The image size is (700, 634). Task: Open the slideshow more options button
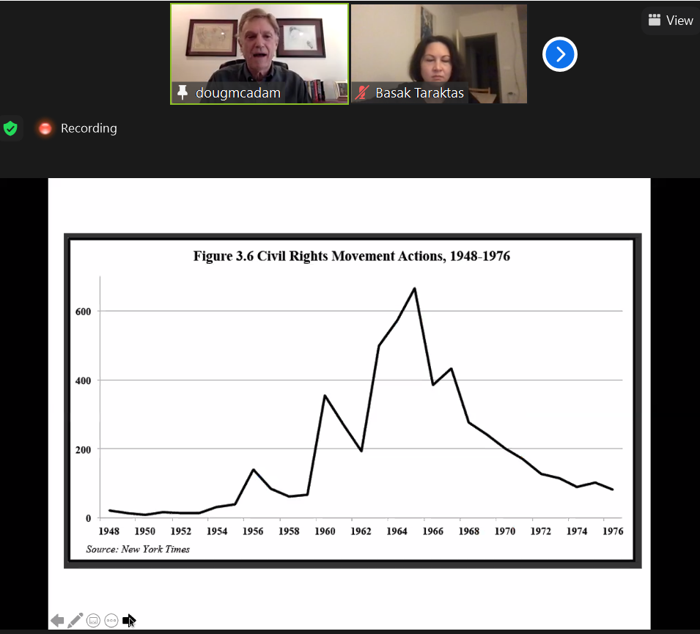(111, 621)
